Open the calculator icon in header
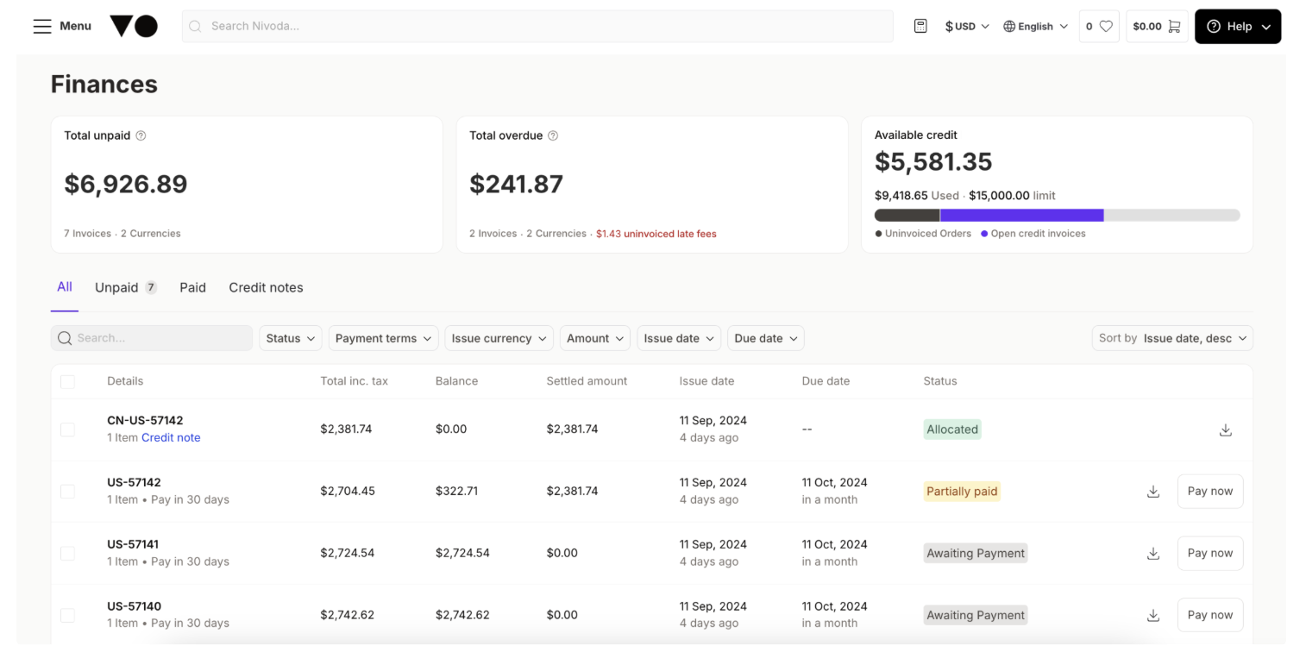Viewport: 1306px width, 652px height. click(x=920, y=26)
